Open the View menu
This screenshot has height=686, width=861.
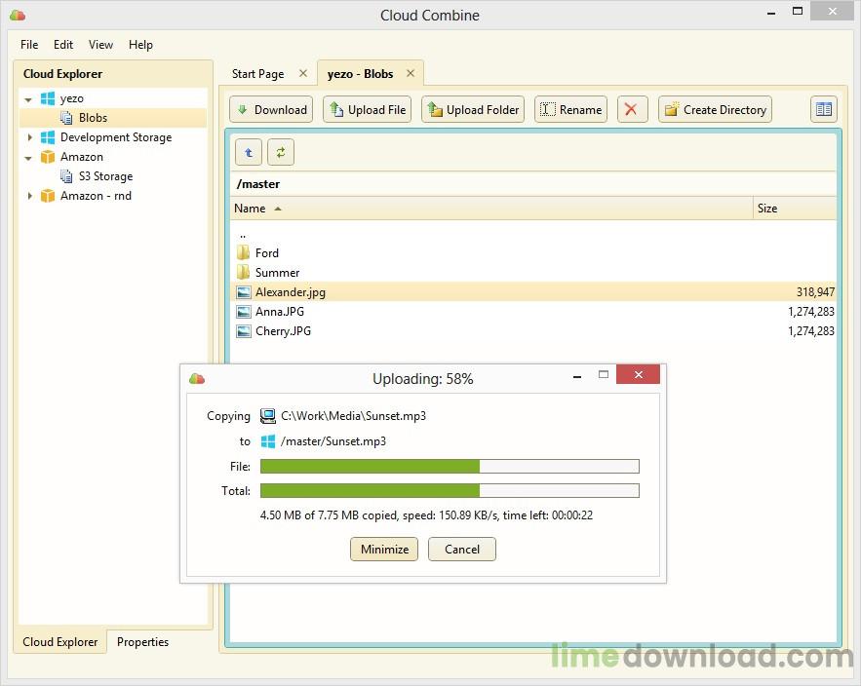click(100, 45)
